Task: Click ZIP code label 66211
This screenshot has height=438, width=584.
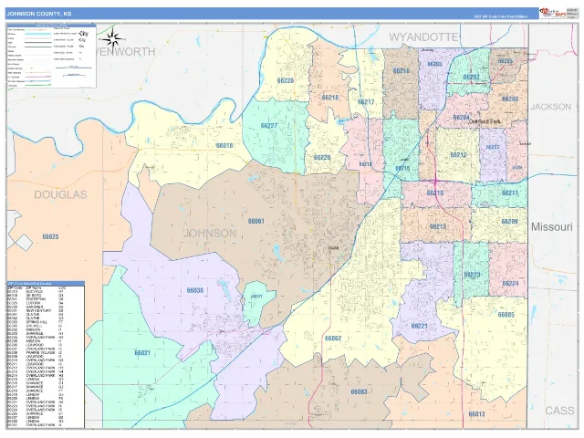Action: [x=510, y=193]
